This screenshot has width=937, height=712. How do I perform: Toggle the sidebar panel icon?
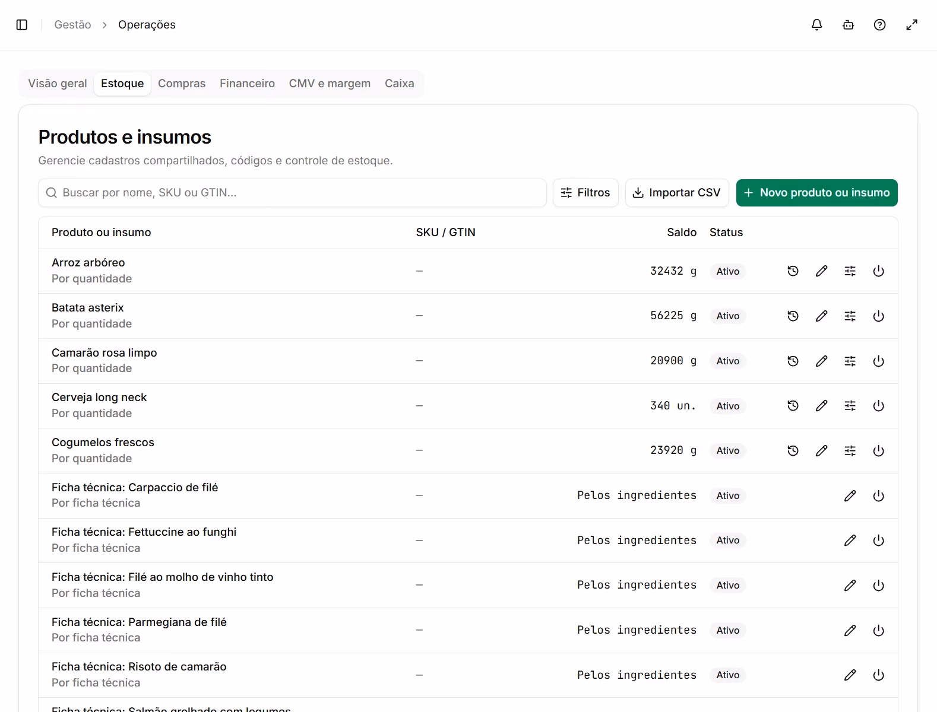tap(22, 25)
